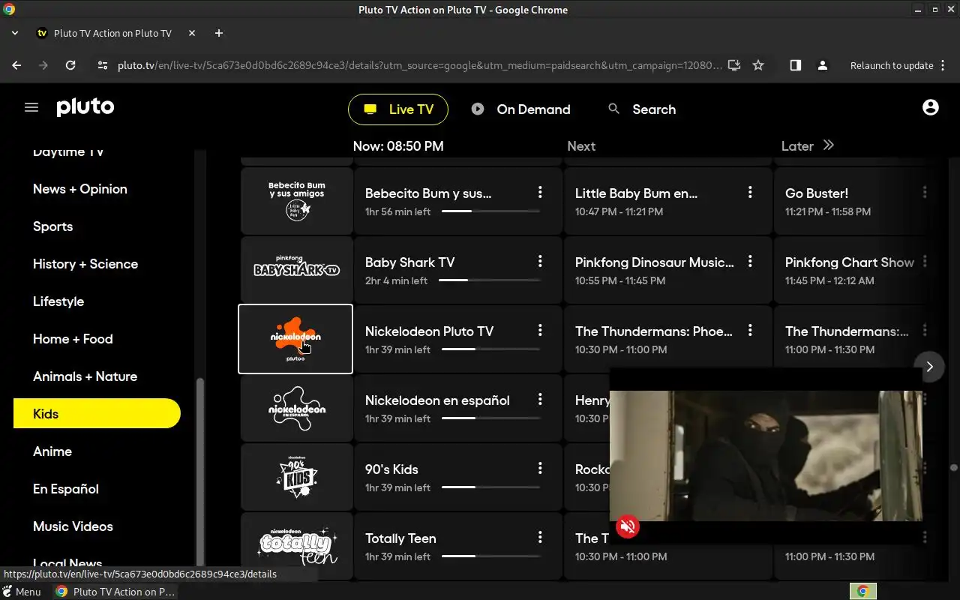Click the Totally Teen progress bar

click(x=491, y=556)
